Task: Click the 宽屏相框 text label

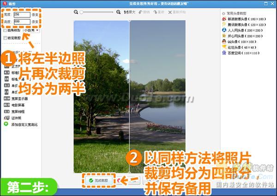Action: pos(18,112)
